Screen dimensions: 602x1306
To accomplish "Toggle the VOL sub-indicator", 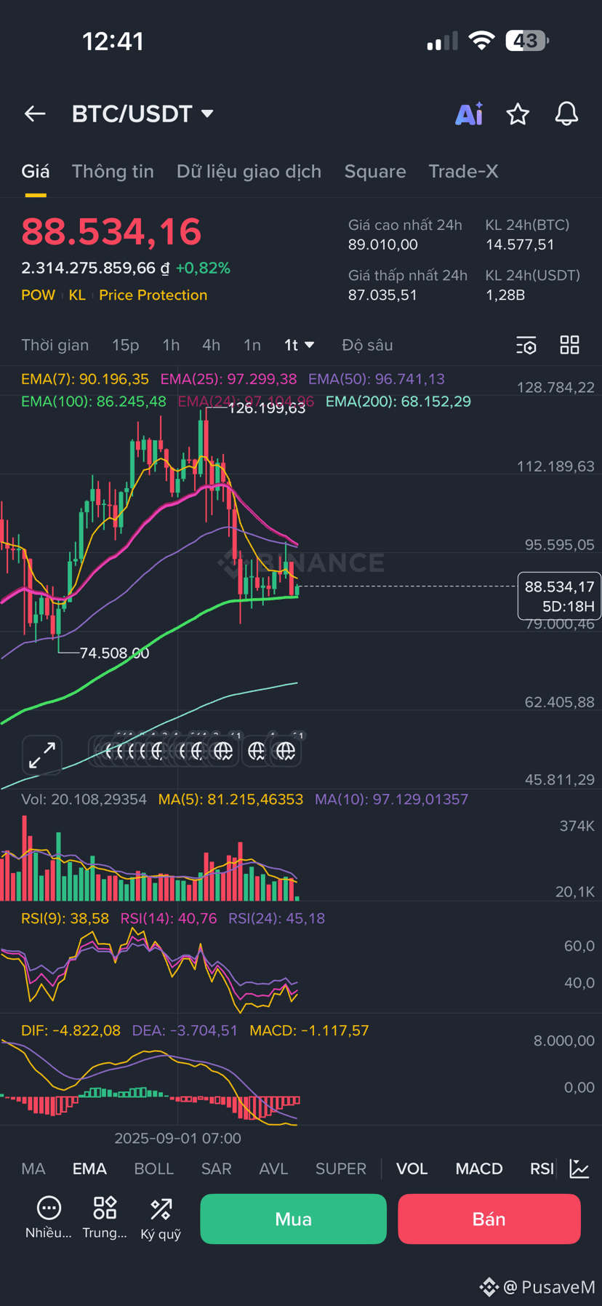I will pos(412,1168).
